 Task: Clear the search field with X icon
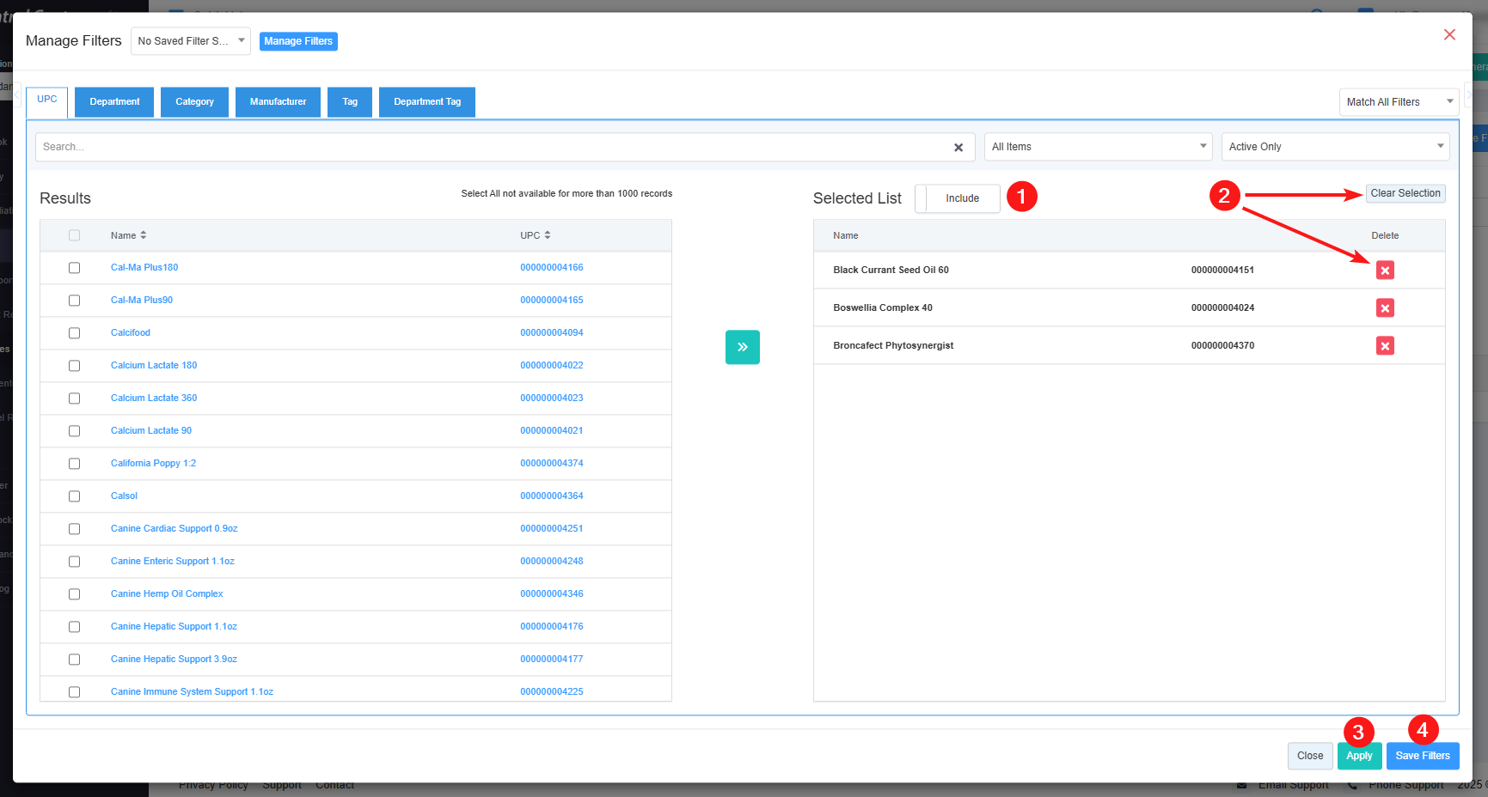[958, 148]
